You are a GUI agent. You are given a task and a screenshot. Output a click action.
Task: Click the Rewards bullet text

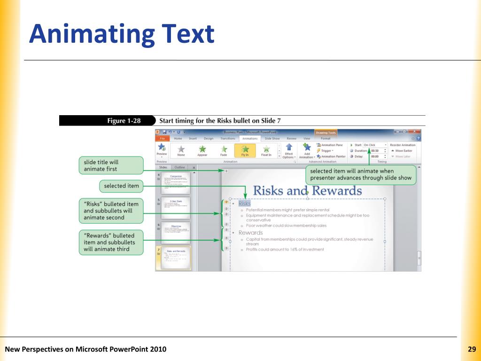pyautogui.click(x=251, y=233)
